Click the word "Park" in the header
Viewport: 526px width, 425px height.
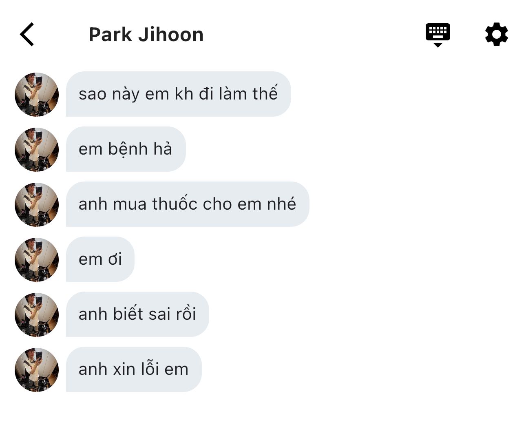coord(111,35)
